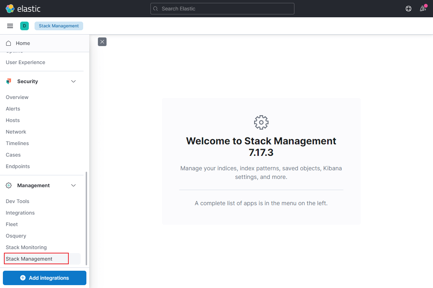The height and width of the screenshot is (288, 433).
Task: Click the Management section heading
Action: (33, 185)
